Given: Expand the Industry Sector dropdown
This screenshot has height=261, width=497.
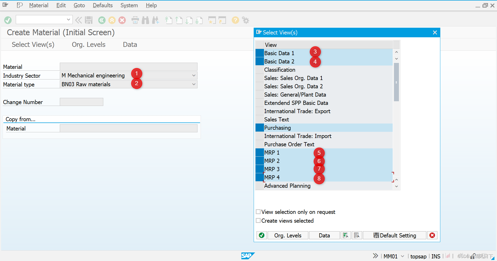Looking at the screenshot, I should pos(194,76).
